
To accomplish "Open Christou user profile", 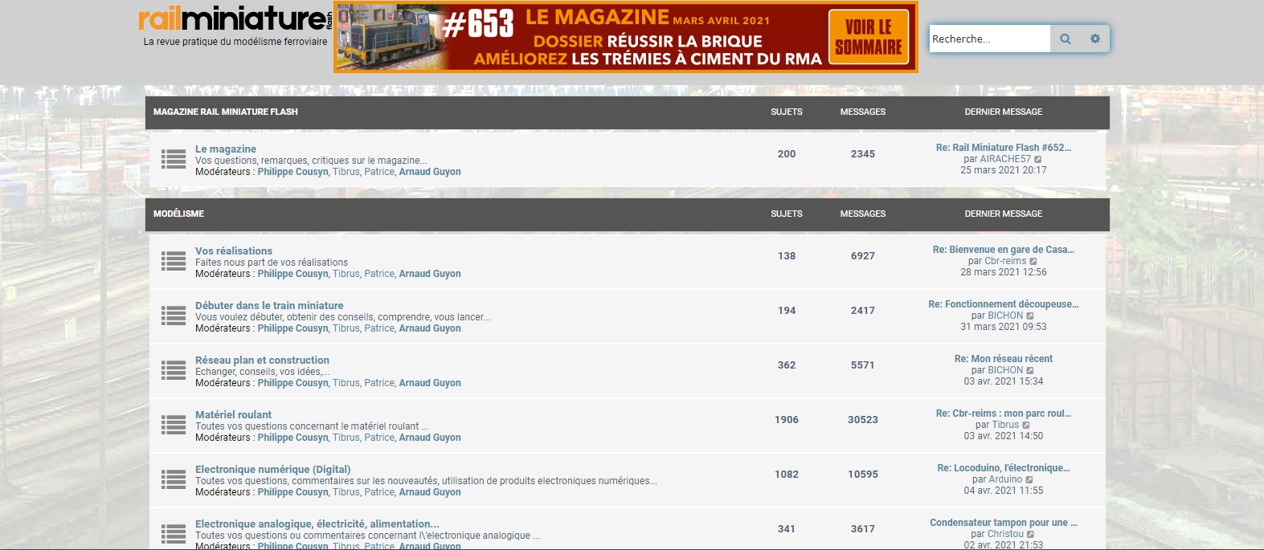I will pyautogui.click(x=1005, y=534).
